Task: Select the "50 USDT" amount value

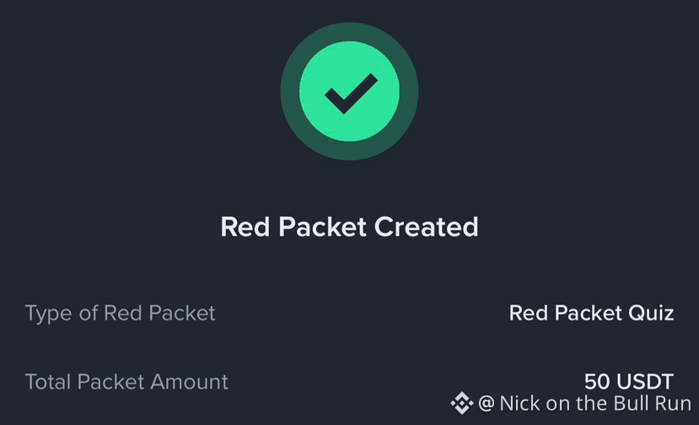Action: click(x=629, y=381)
